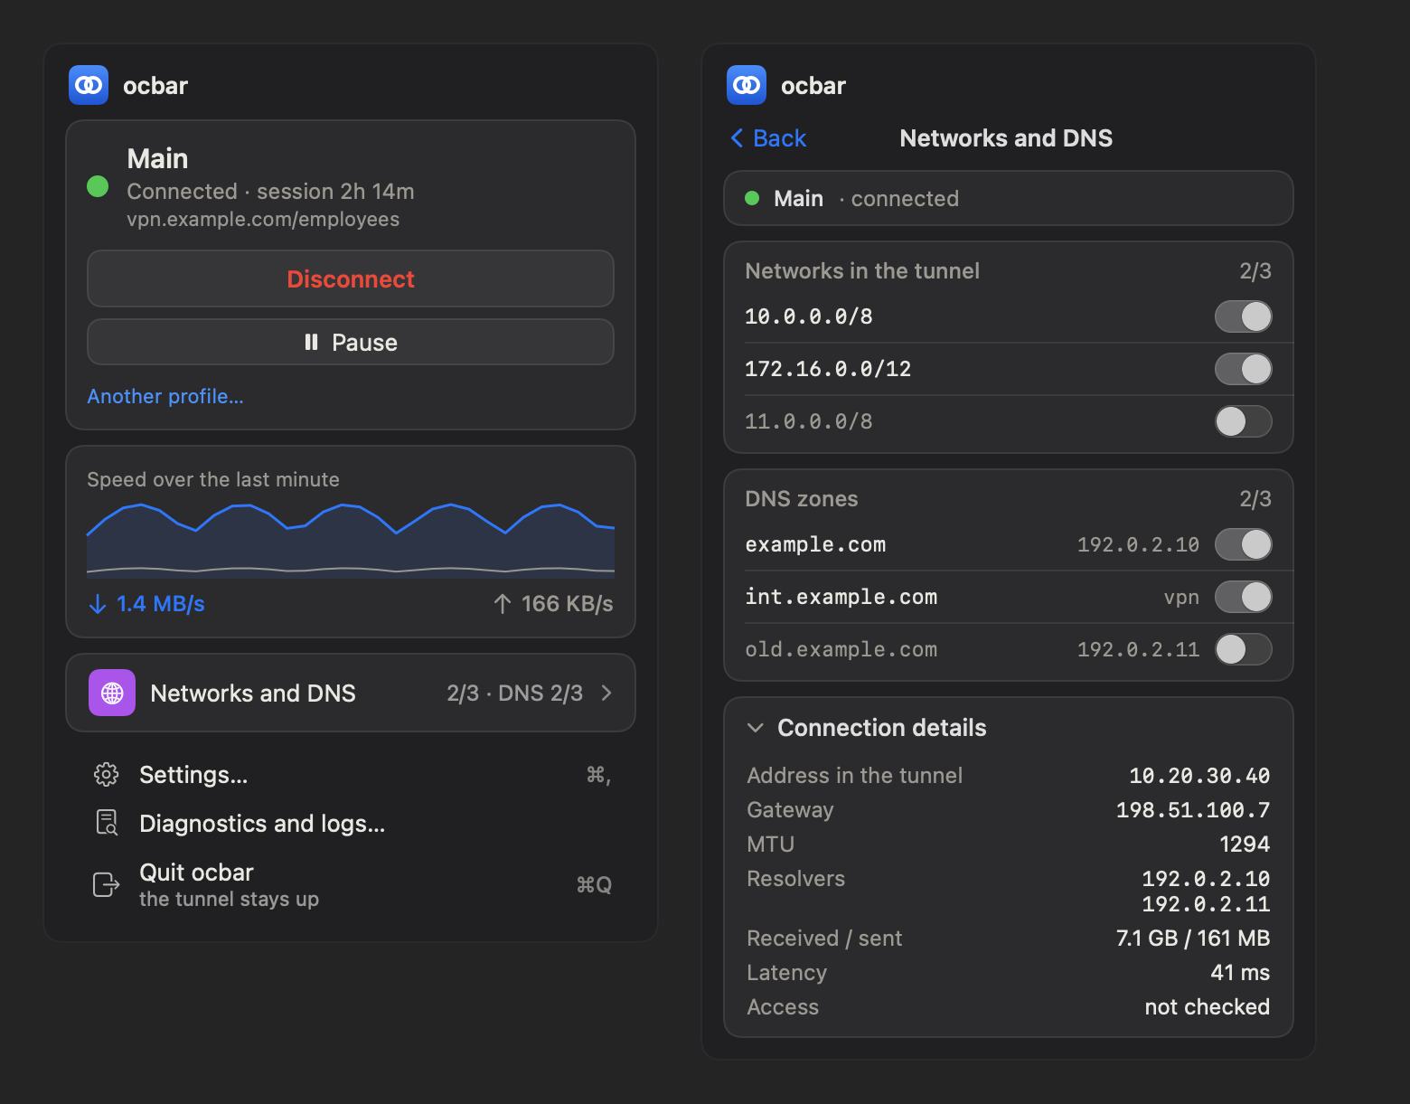The height and width of the screenshot is (1104, 1410).
Task: Open Diagnostics and logs...
Action: pos(351,823)
